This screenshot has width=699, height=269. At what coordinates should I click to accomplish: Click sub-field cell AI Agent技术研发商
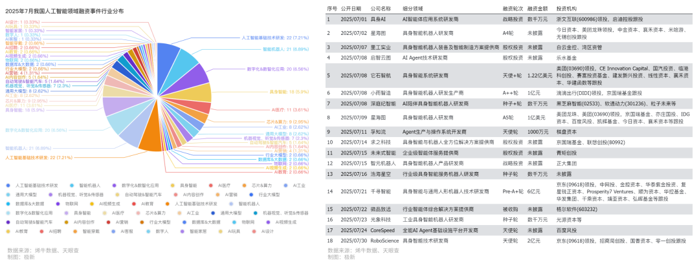[x=425, y=58]
